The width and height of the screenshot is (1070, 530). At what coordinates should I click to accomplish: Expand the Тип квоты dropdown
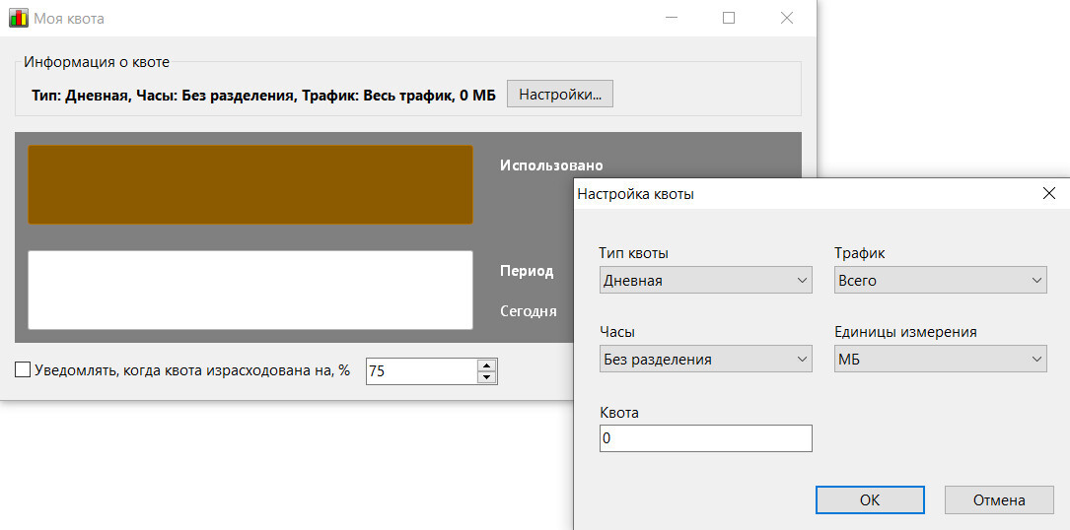tap(705, 280)
